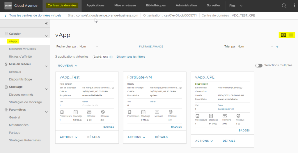
Task: Open ACTIONS menu for vApp_Test
Action: point(69,137)
